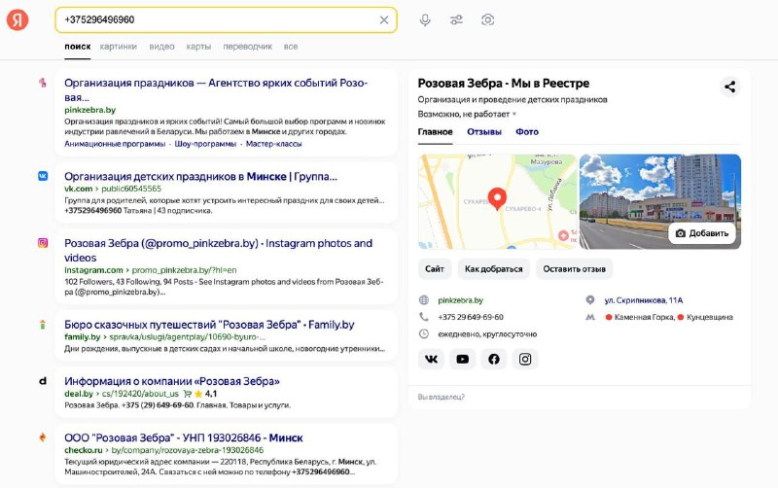
Task: Open the Family.by result Бюро сказочных путешествий
Action: pos(209,325)
